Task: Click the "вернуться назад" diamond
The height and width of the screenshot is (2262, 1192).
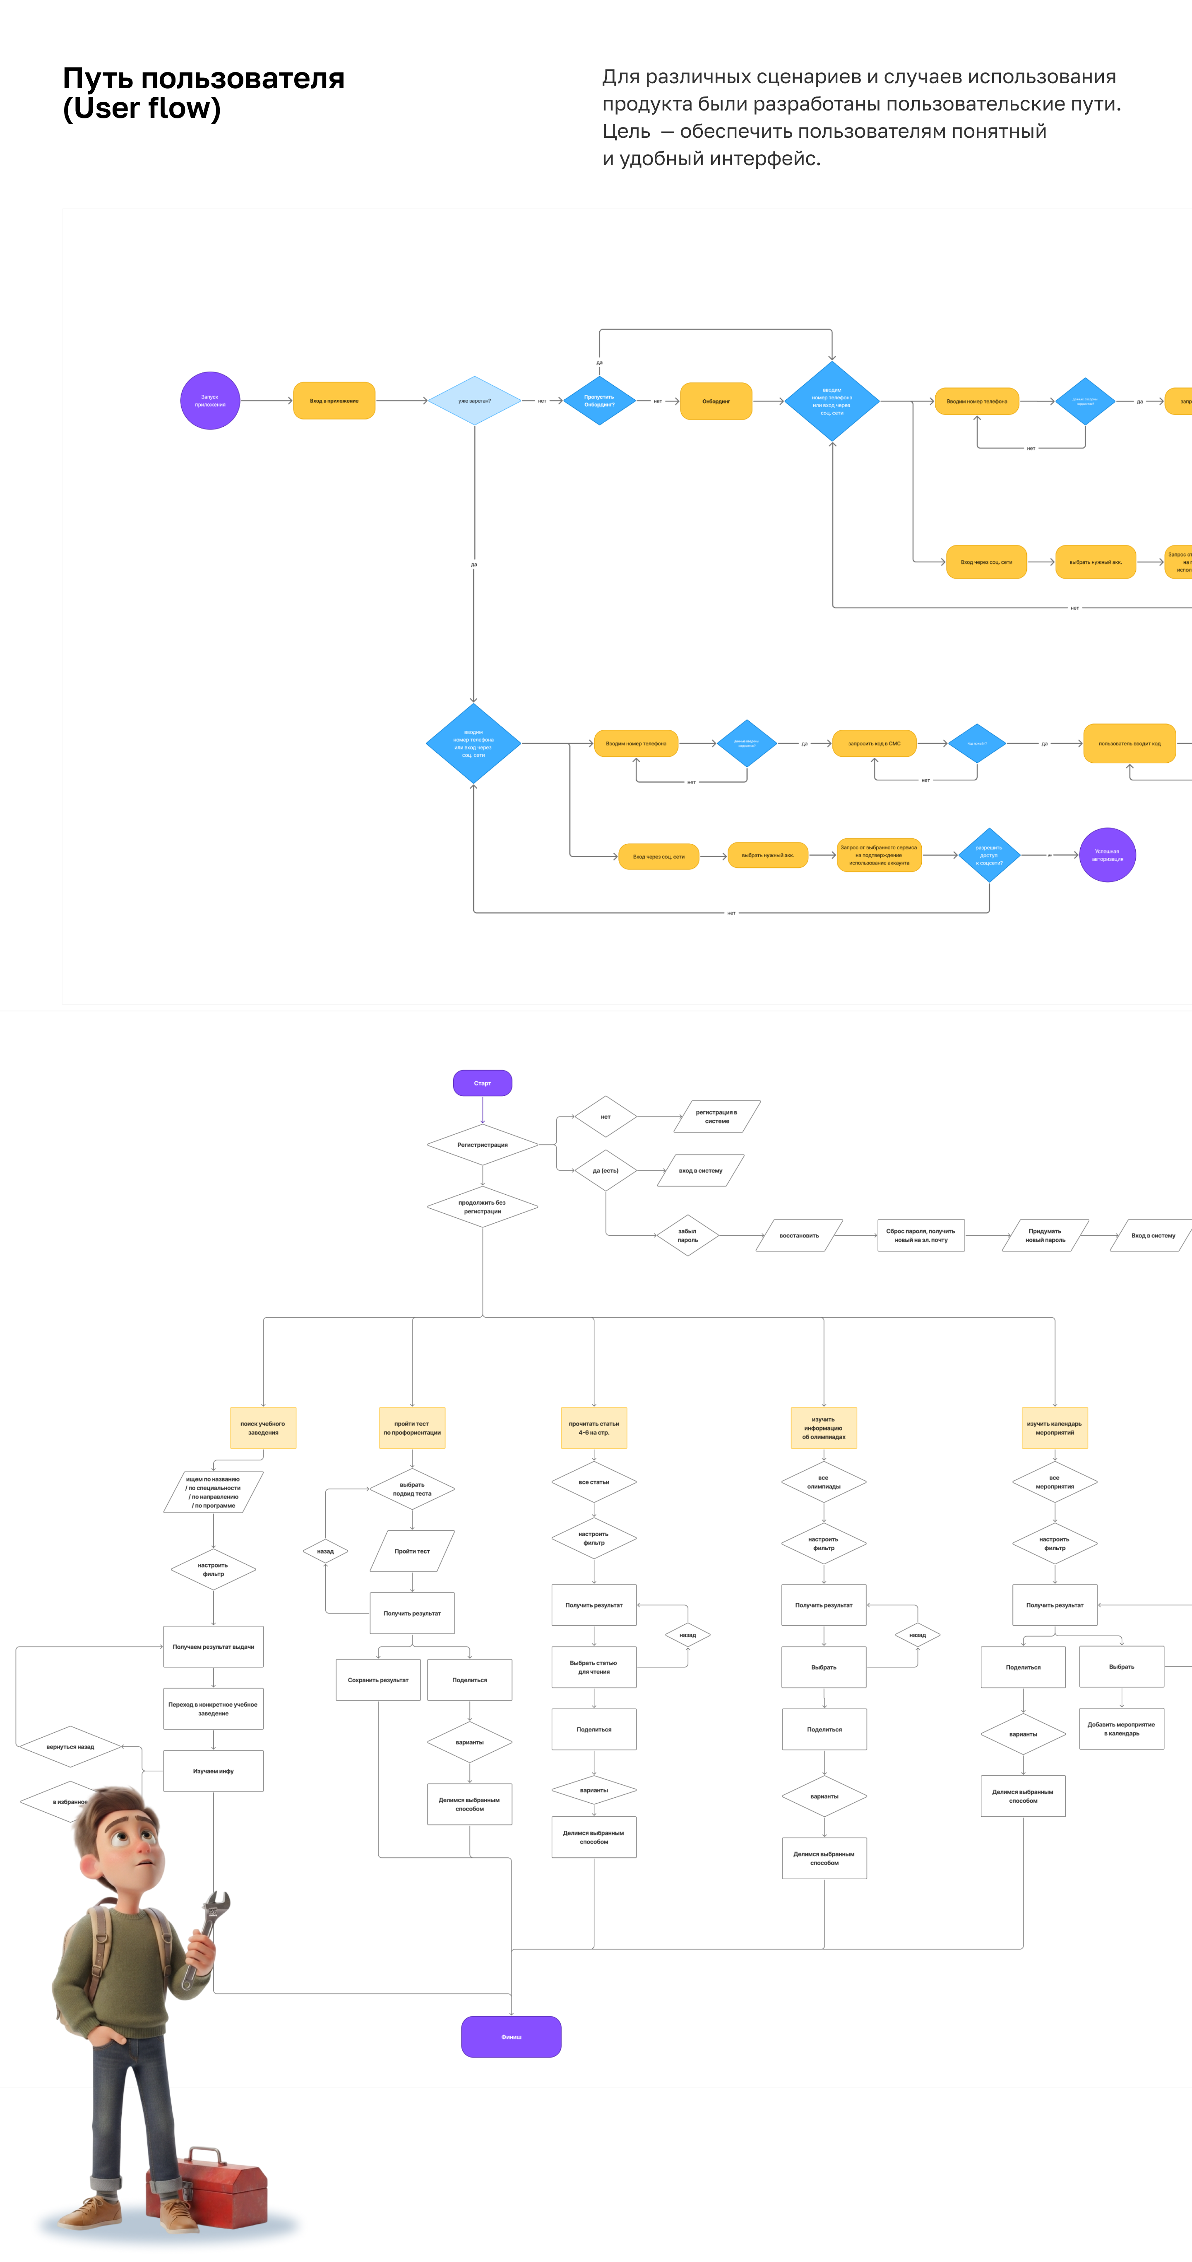Action: click(x=70, y=1746)
